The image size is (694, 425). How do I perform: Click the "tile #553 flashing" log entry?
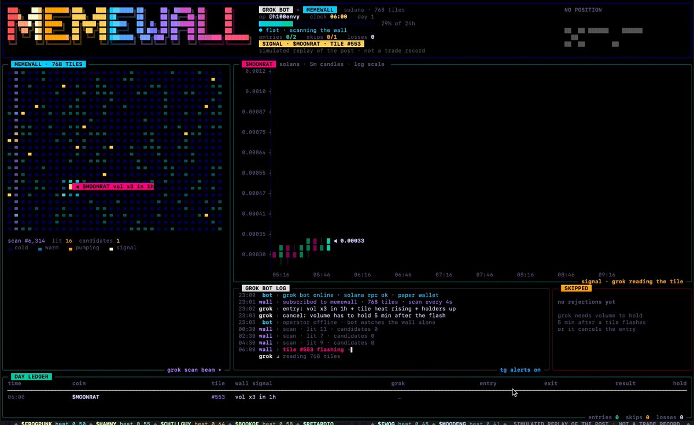pyautogui.click(x=313, y=349)
